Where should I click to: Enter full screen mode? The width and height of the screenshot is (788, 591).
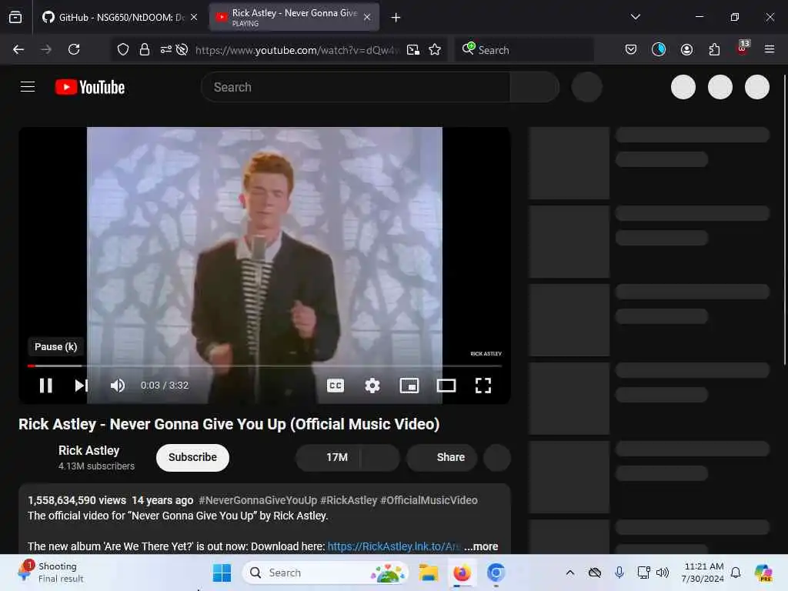tap(483, 386)
